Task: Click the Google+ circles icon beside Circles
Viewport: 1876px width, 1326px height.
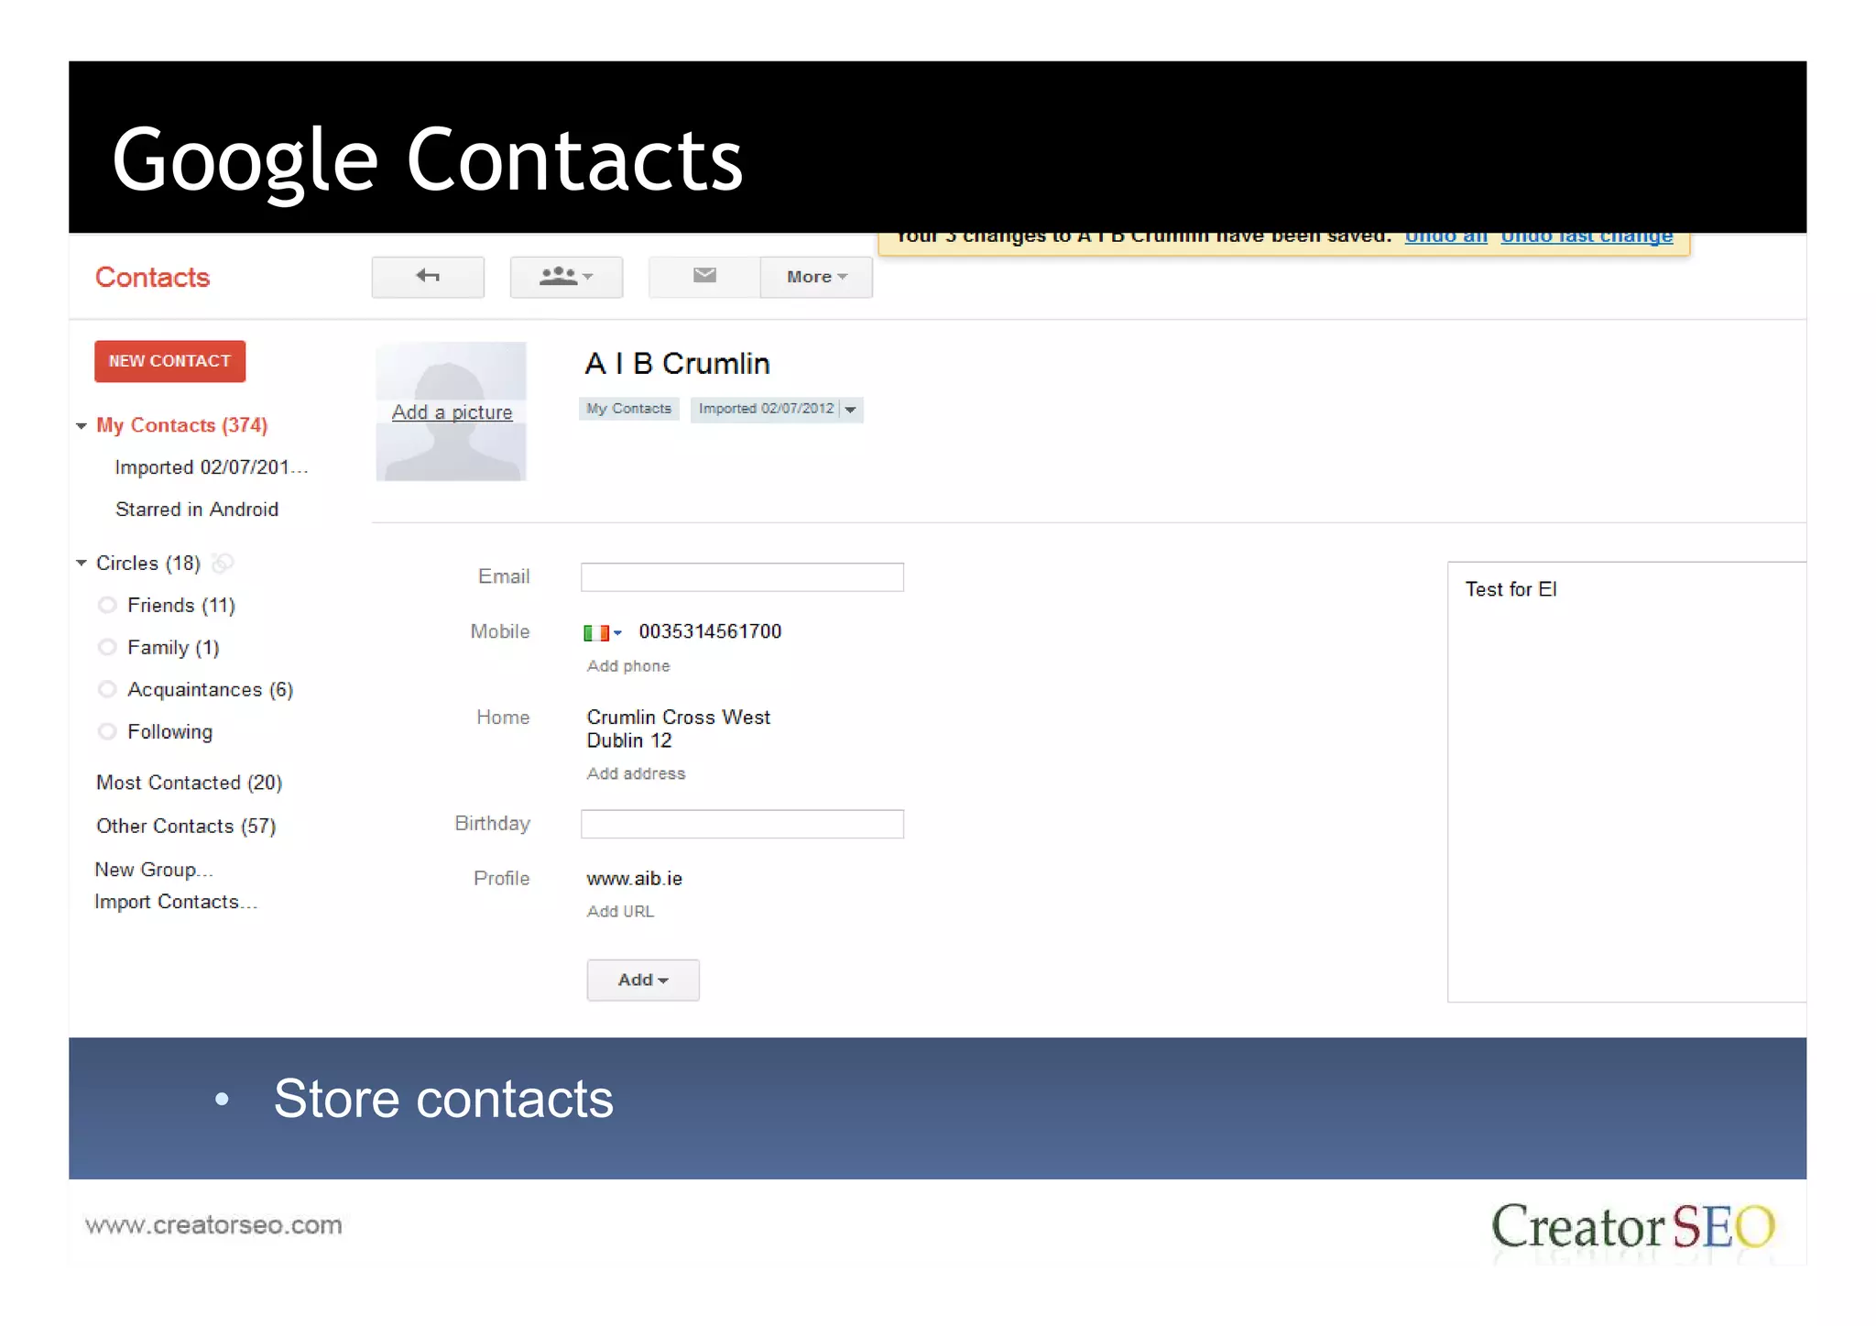Action: coord(223,563)
